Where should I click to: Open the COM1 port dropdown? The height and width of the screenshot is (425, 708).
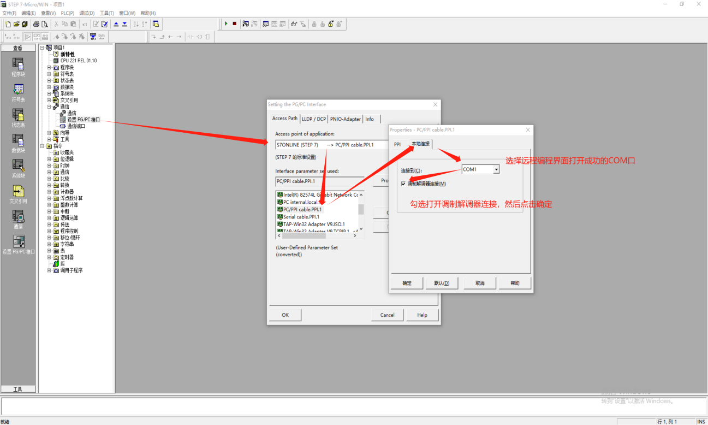(x=496, y=169)
